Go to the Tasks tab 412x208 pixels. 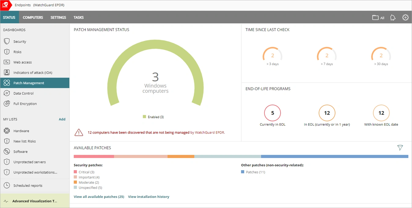(x=79, y=17)
